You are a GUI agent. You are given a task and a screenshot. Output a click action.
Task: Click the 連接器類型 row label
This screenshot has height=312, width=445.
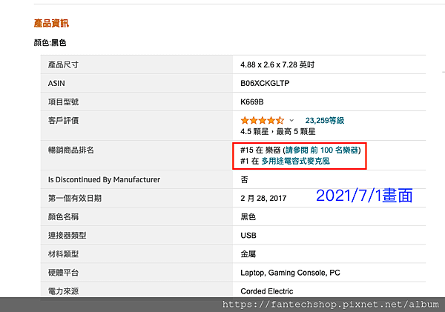coord(67,236)
